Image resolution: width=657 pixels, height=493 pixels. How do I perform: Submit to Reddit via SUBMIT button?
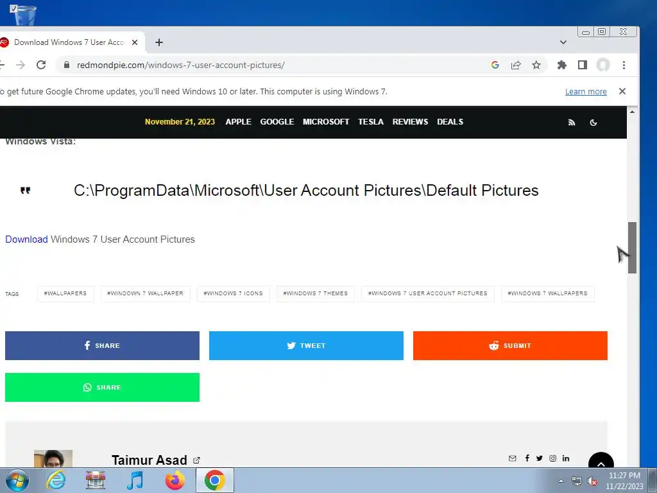(x=510, y=345)
